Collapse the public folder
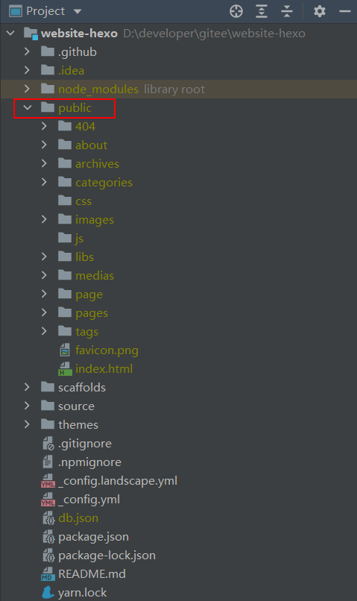This screenshot has height=601, width=357. coord(27,107)
